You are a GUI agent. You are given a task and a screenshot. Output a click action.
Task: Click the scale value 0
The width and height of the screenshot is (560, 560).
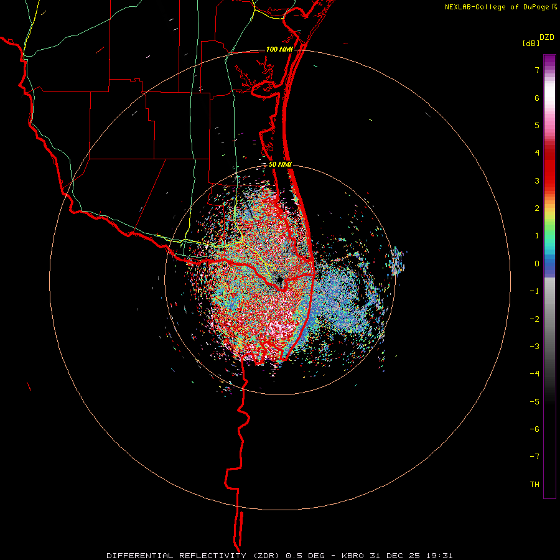tap(537, 264)
